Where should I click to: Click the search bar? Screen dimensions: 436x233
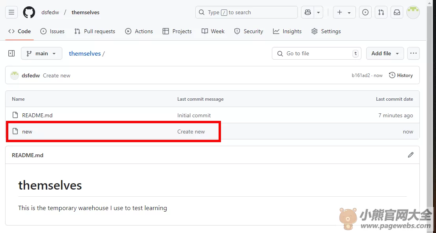click(246, 12)
